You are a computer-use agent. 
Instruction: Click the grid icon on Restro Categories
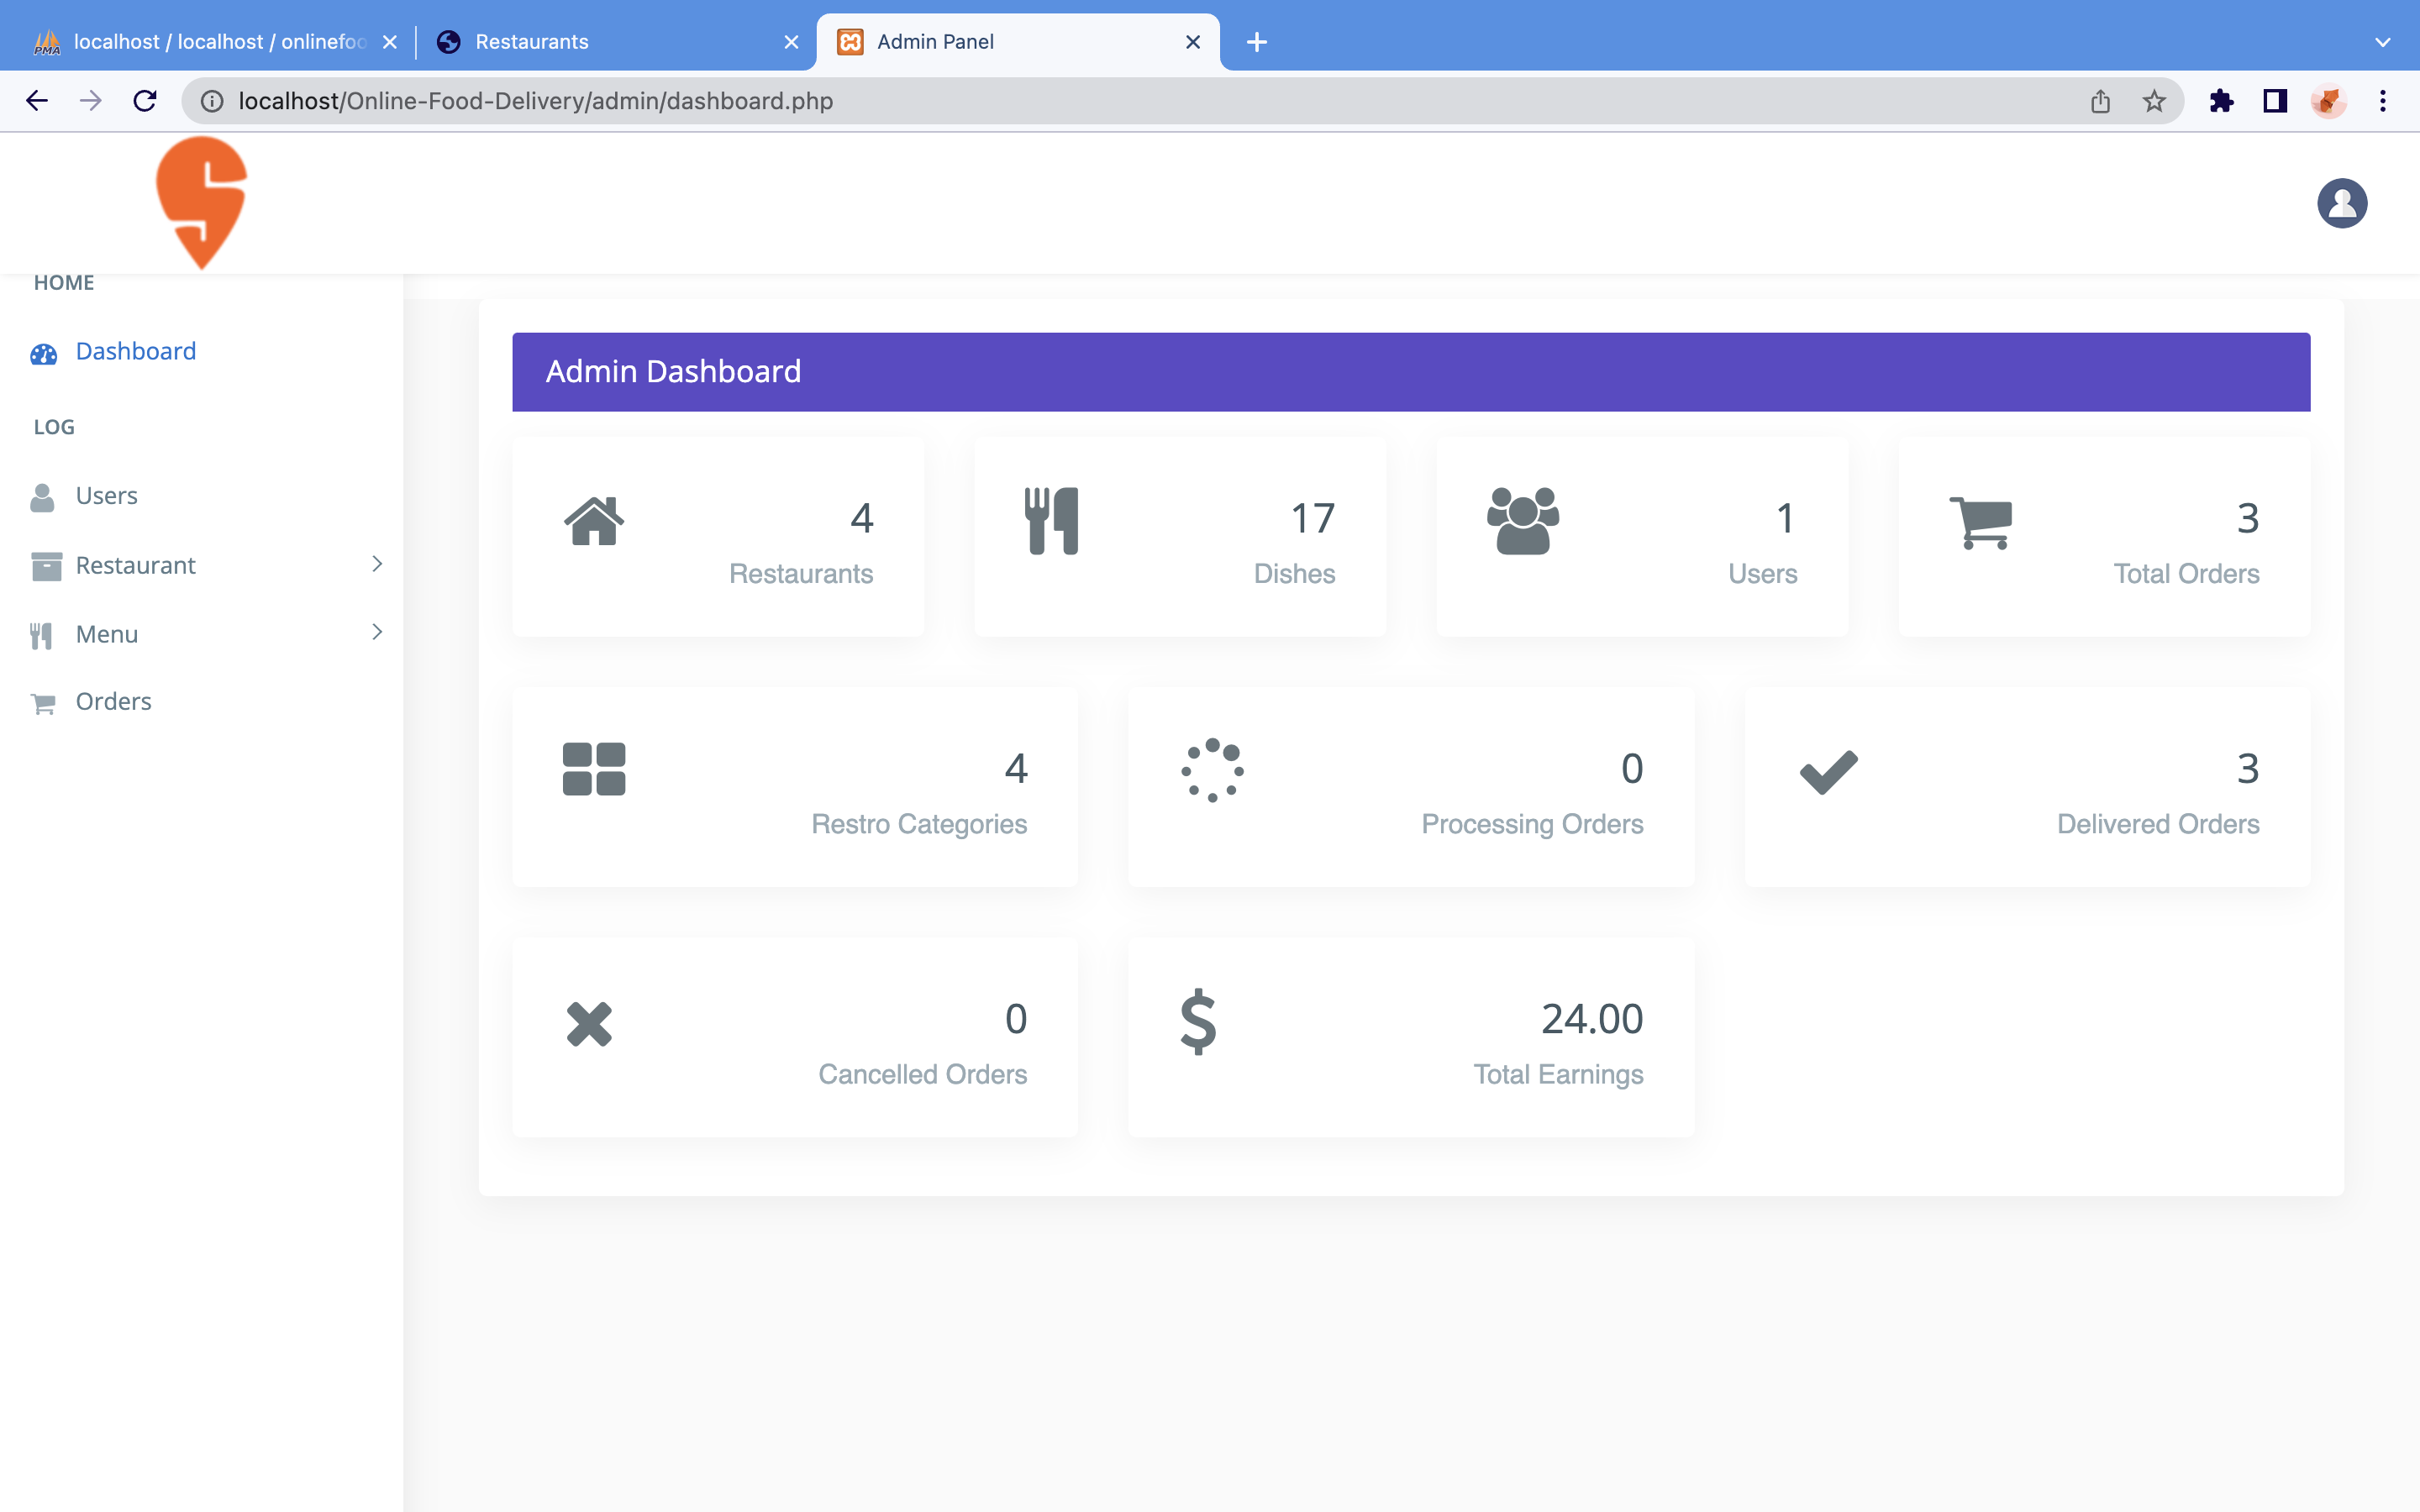(x=594, y=769)
